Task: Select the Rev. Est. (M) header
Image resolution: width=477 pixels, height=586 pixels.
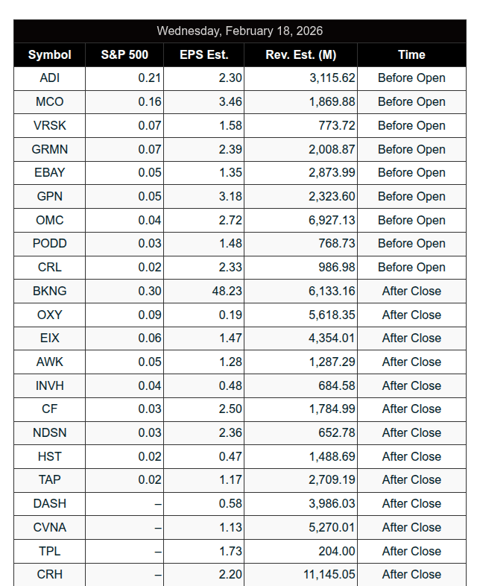Action: pos(300,54)
